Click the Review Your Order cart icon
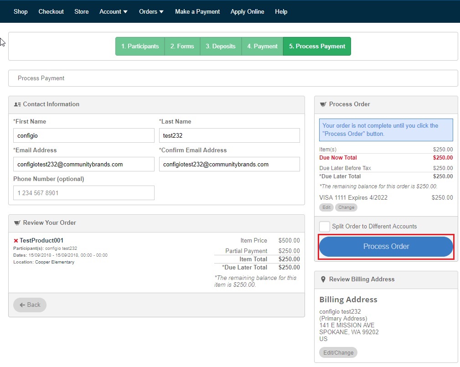 click(x=17, y=223)
